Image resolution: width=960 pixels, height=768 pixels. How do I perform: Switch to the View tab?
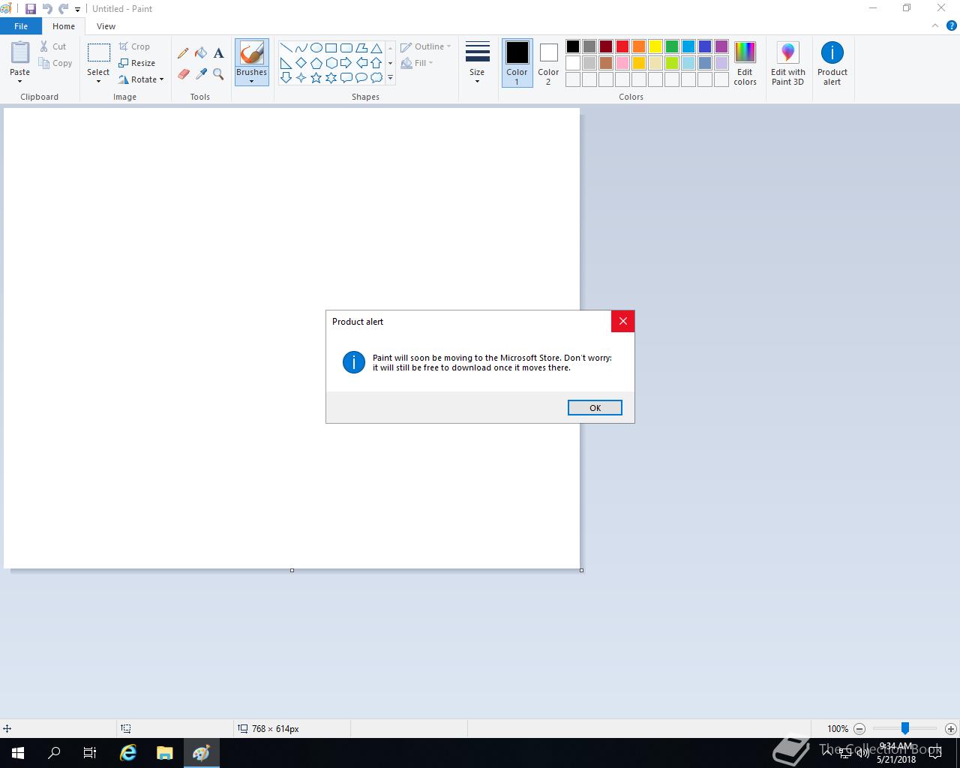coord(106,26)
